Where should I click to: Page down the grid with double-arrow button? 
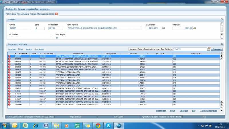(x=222, y=104)
